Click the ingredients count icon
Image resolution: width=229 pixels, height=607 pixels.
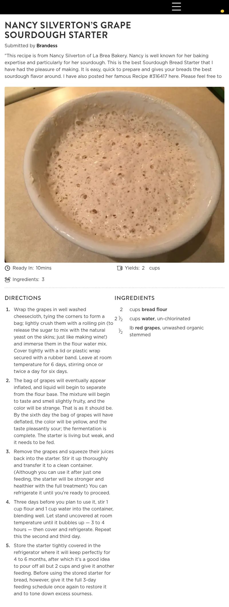[7, 280]
